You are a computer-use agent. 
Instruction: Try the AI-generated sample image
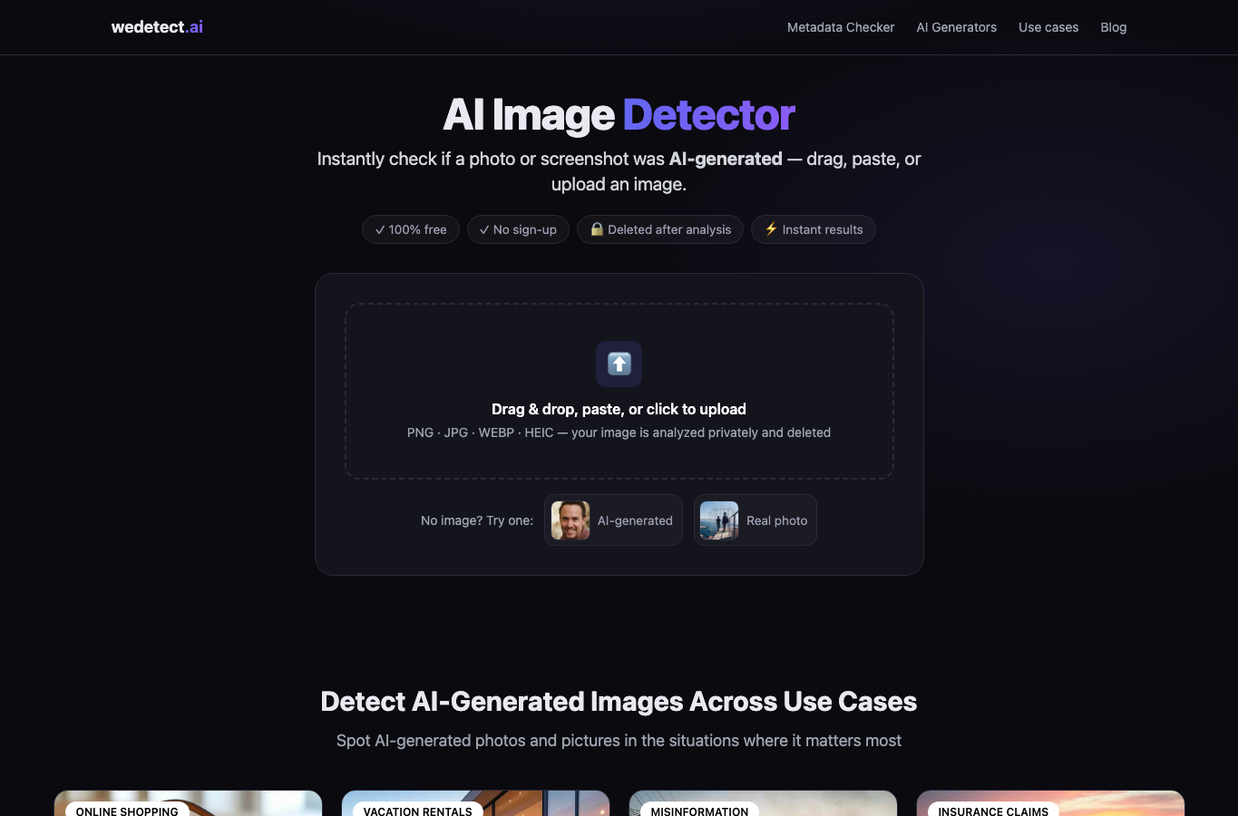(613, 520)
